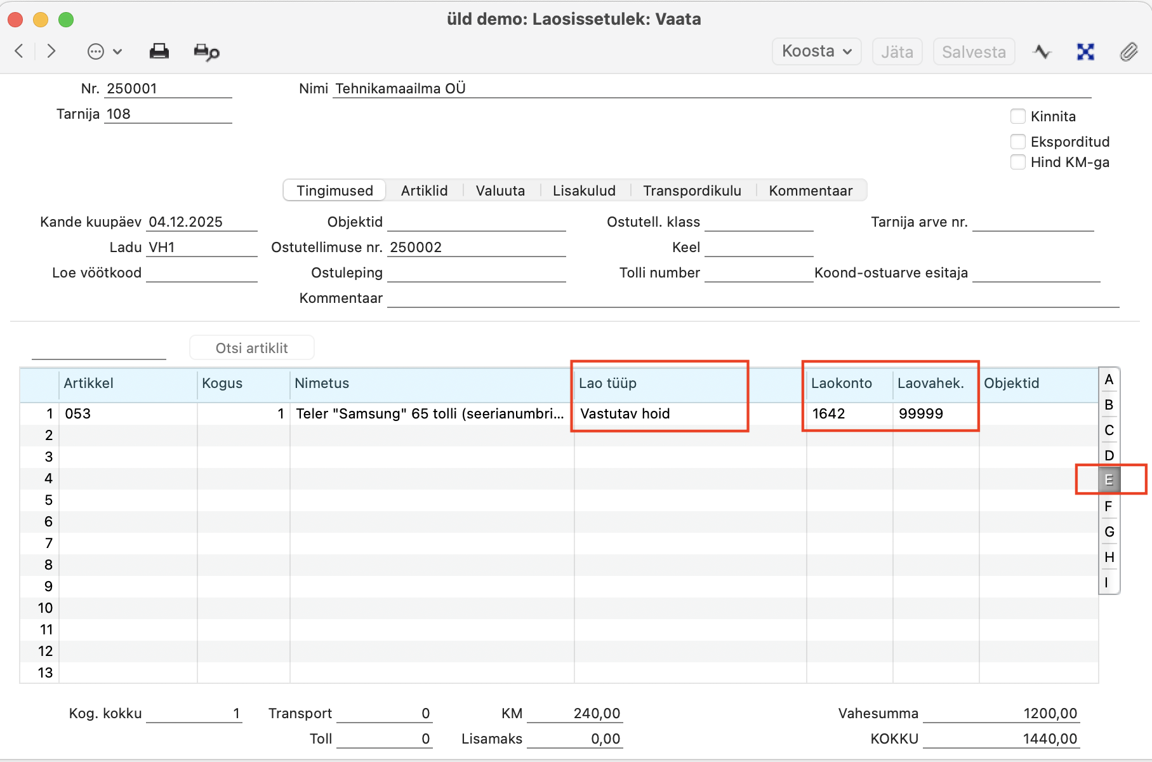Go to the next record arrow
Viewport: 1152px width, 762px height.
[x=51, y=51]
